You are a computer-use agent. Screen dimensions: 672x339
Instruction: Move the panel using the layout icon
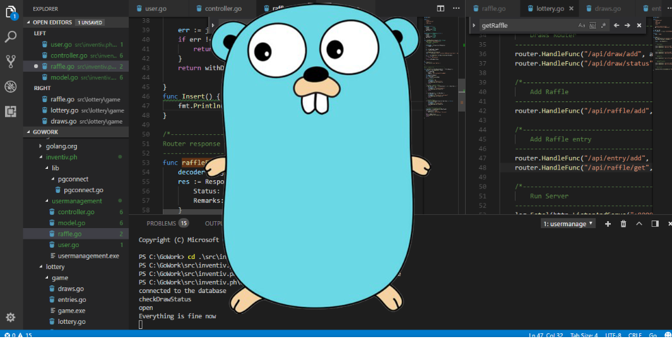coord(655,224)
